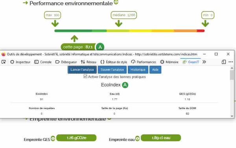Click info icon next to Performance environnementale
Screen dimensions: 236x148
pos(116,2)
